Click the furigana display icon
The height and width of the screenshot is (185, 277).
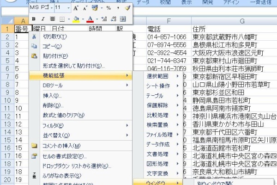(34, 176)
